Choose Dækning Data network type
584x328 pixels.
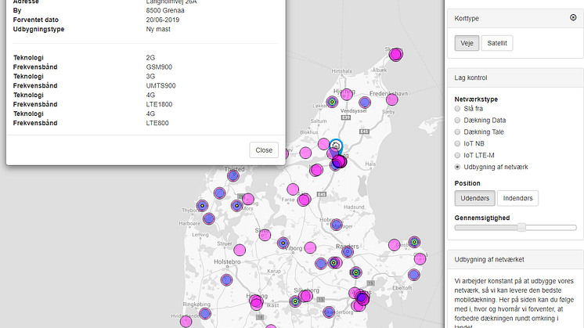[458, 121]
